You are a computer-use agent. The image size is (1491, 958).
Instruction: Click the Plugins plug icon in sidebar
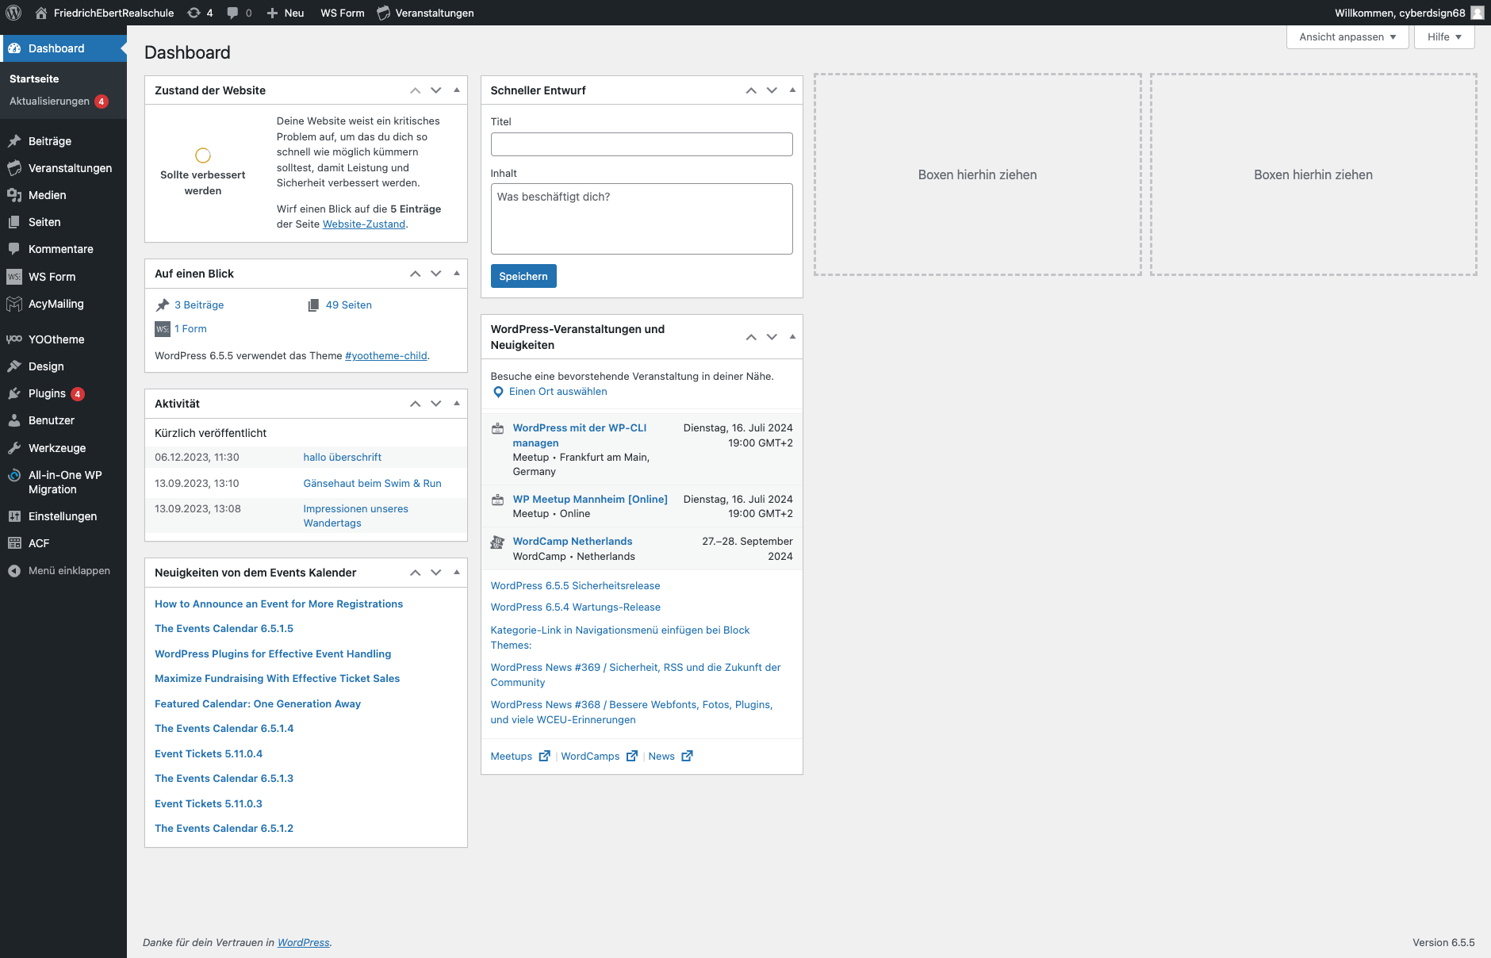tap(14, 393)
